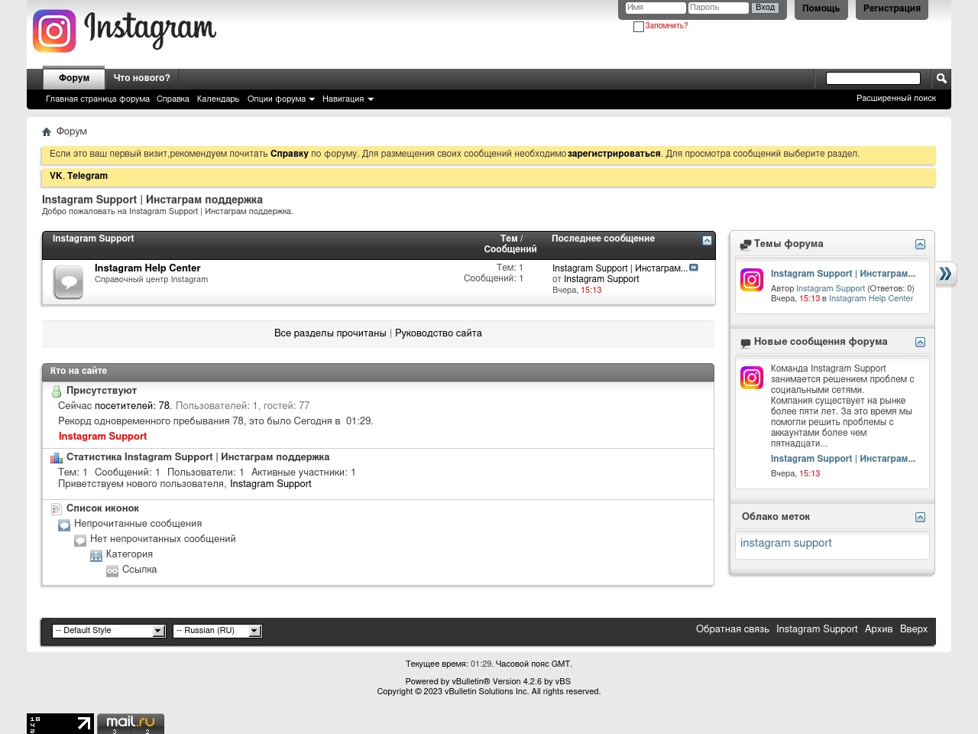The image size is (978, 734).
Task: Collapse the Облако меток block
Action: (920, 518)
